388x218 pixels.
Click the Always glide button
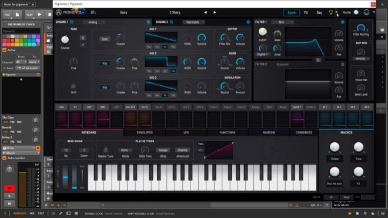[x=163, y=150]
